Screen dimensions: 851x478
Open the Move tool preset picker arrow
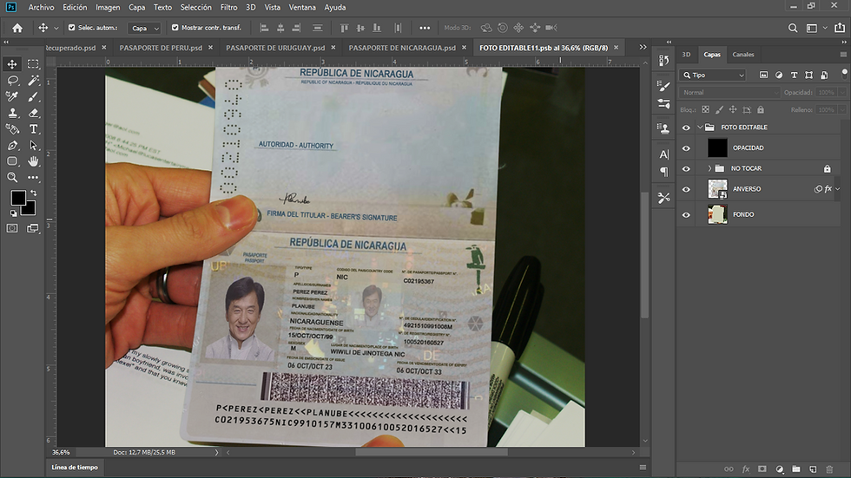[56, 28]
